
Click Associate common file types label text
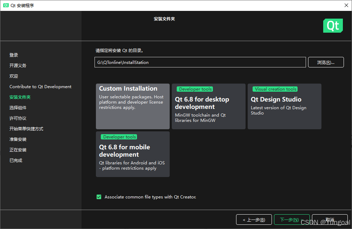tap(150, 197)
